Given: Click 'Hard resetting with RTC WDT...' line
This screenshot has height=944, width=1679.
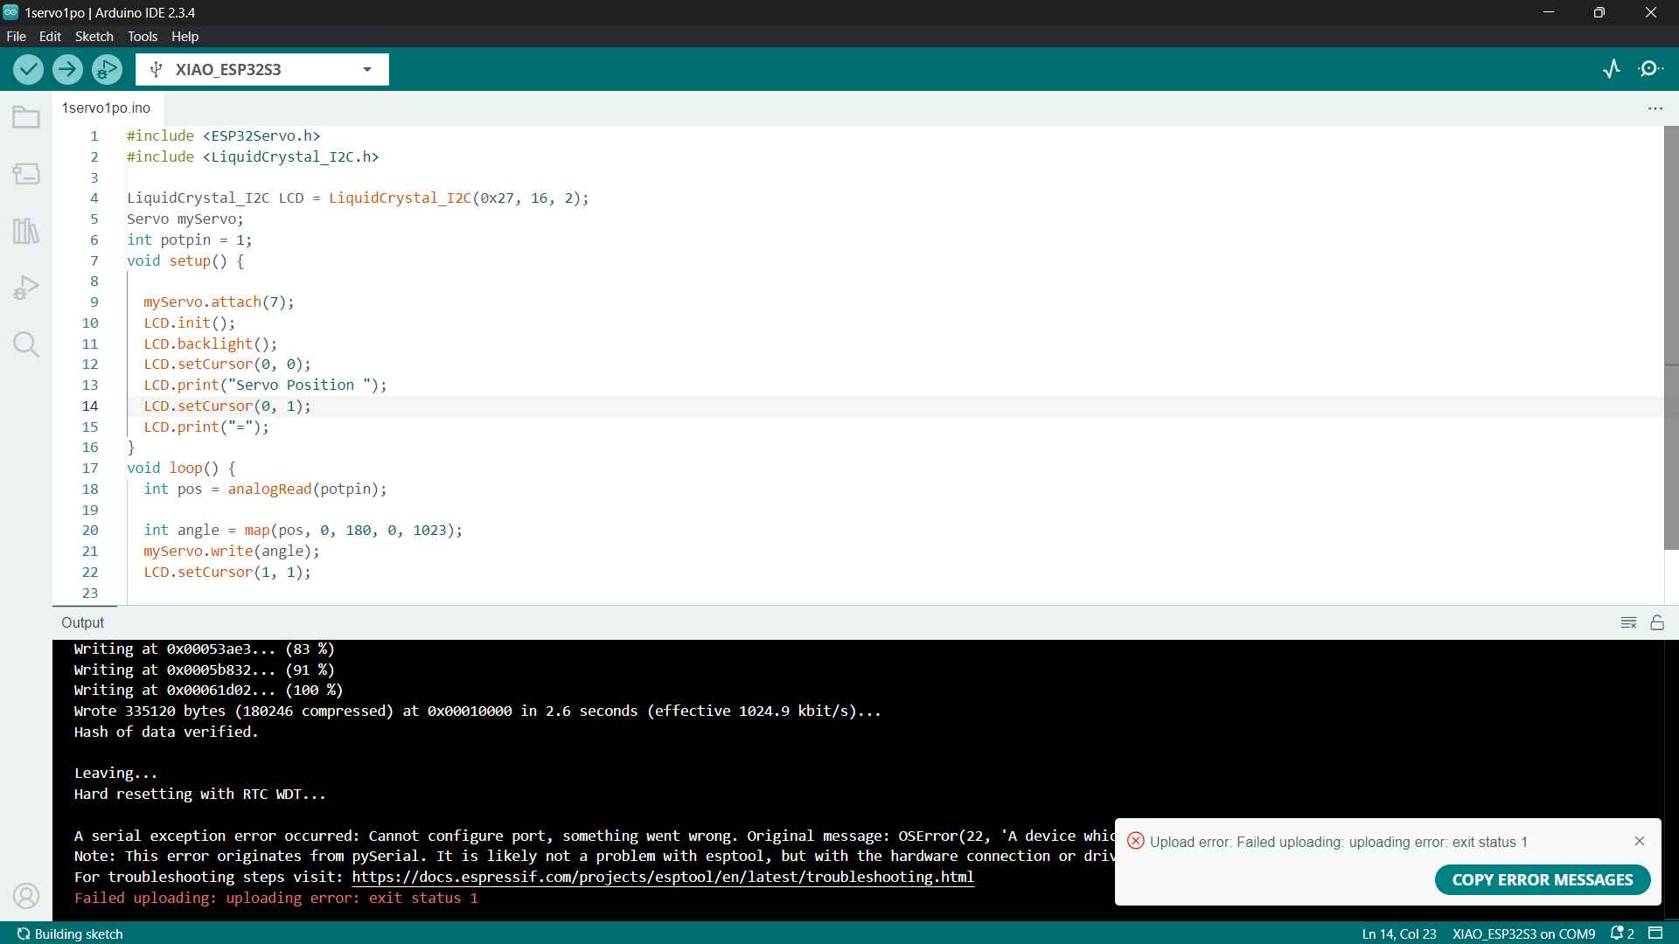Looking at the screenshot, I should click(199, 794).
